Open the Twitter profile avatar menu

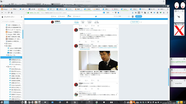(x=133, y=16)
